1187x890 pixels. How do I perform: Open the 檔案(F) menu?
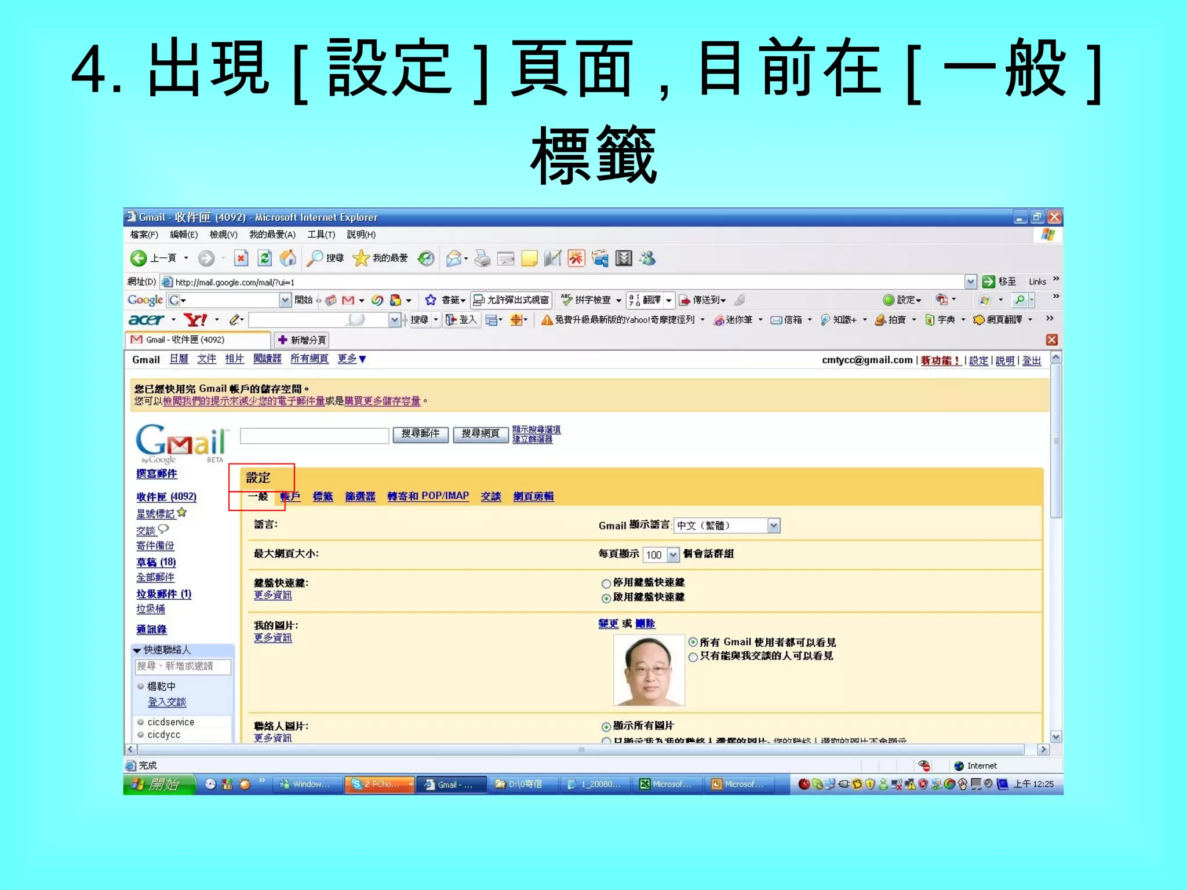[144, 235]
